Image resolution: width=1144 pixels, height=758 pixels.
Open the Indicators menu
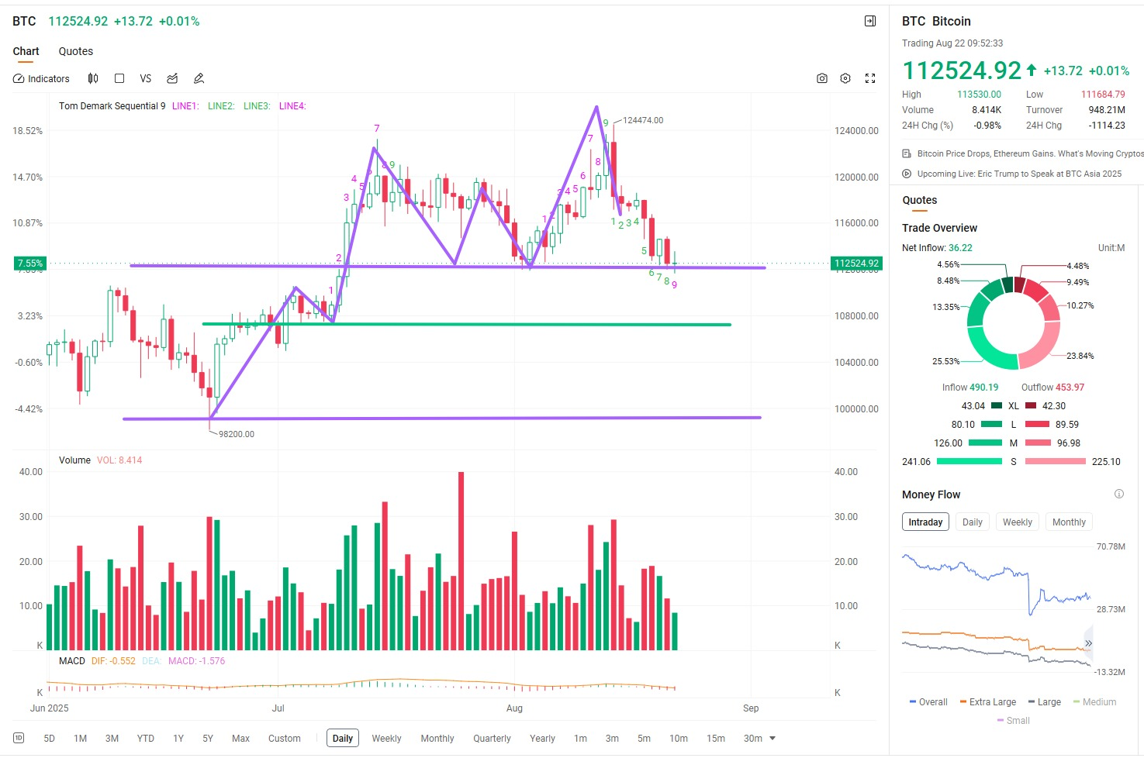point(41,78)
